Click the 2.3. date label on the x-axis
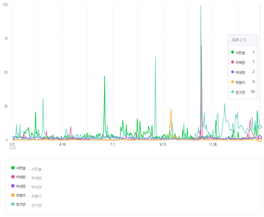The width and height of the screenshot is (264, 217). (13, 145)
